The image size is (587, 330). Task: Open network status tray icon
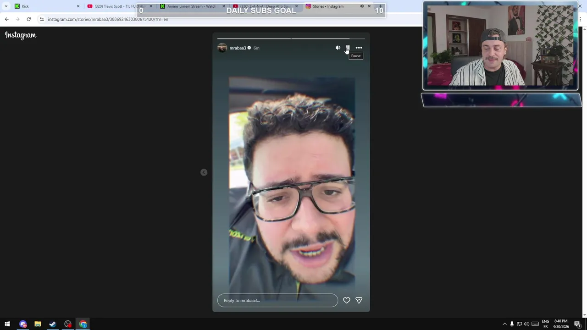[x=519, y=324]
